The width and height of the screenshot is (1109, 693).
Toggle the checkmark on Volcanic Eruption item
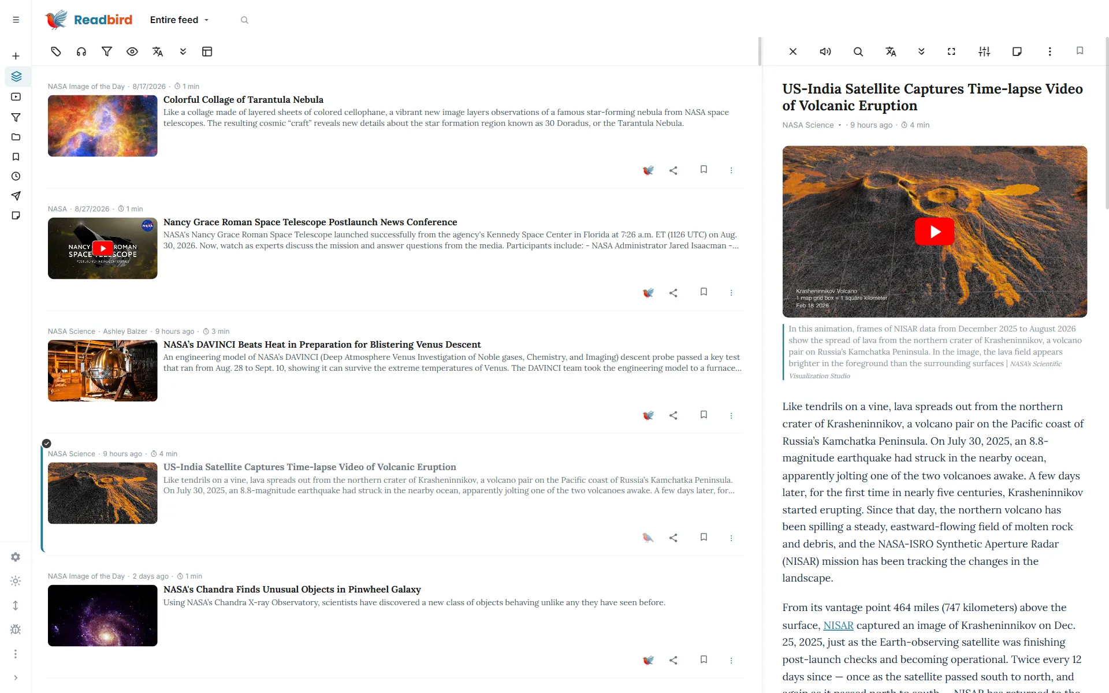(x=47, y=444)
